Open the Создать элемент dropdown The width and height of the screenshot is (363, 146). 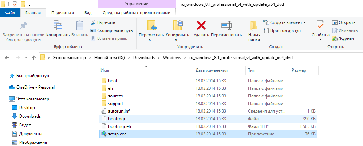pos(284,22)
